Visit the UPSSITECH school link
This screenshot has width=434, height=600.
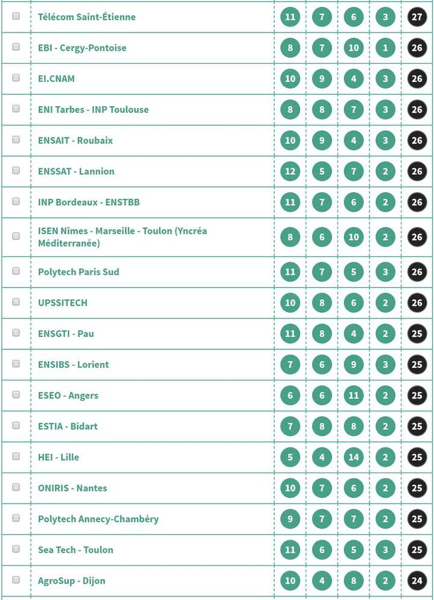click(x=63, y=303)
